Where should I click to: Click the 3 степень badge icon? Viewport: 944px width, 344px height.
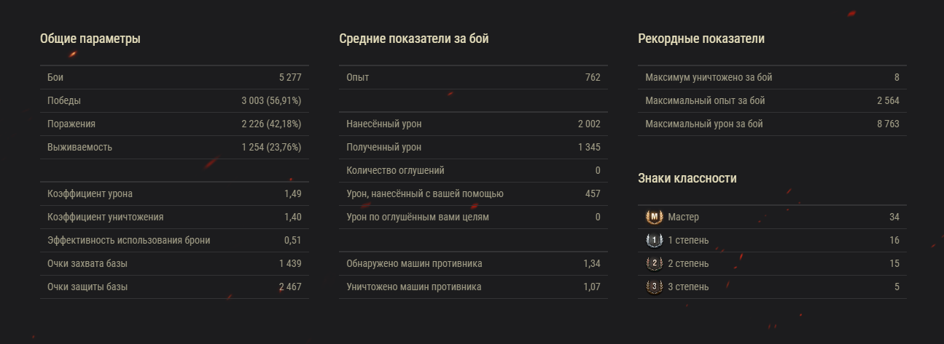(x=654, y=287)
